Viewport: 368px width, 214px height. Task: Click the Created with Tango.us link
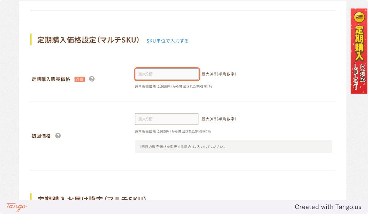tap(328, 207)
